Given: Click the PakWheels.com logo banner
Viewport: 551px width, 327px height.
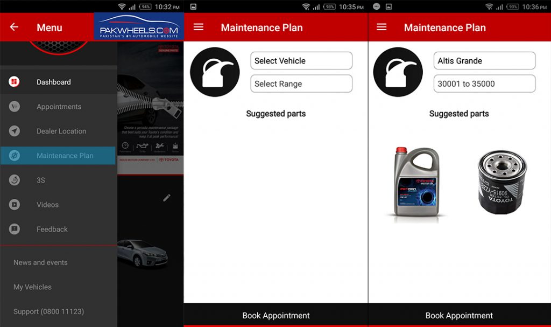Looking at the screenshot, I should [x=139, y=26].
